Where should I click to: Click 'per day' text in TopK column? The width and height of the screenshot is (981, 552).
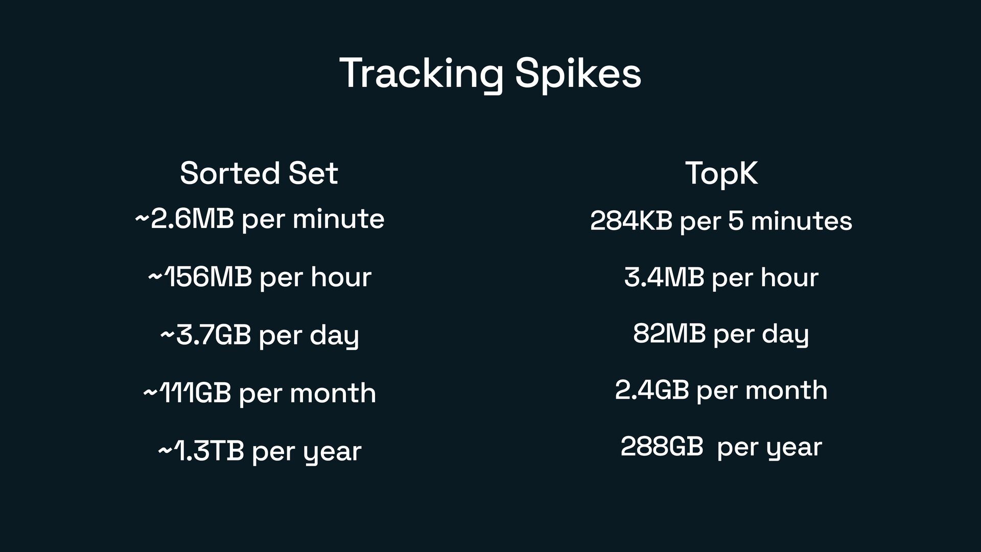[x=761, y=334]
